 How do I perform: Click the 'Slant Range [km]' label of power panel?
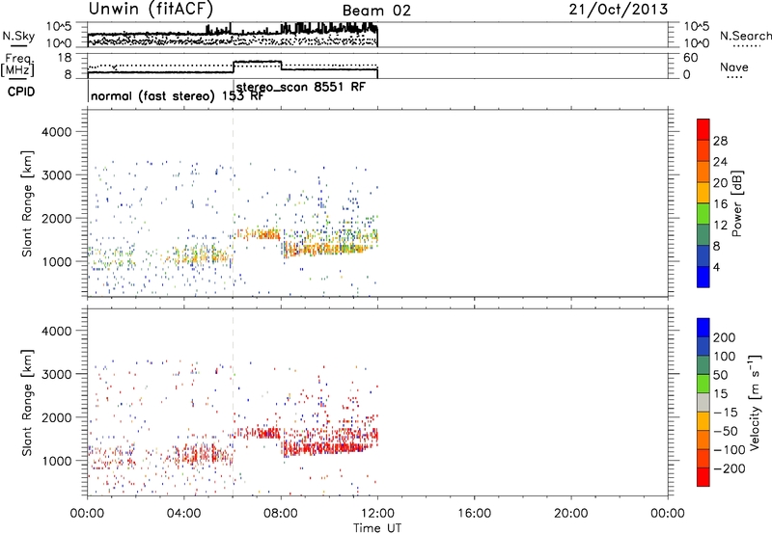(27, 203)
